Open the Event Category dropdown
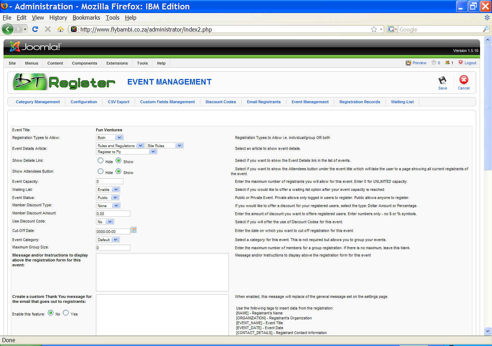The image size is (492, 346). (x=108, y=240)
